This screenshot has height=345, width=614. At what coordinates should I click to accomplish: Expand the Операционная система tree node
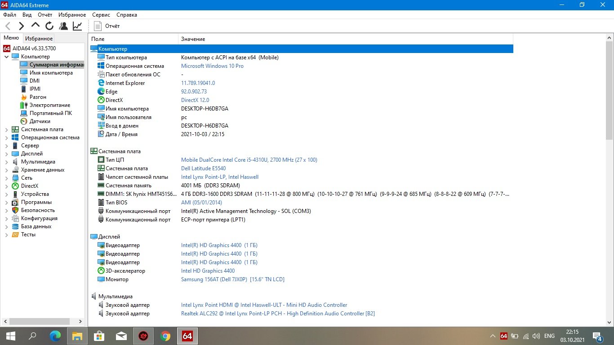click(x=6, y=137)
